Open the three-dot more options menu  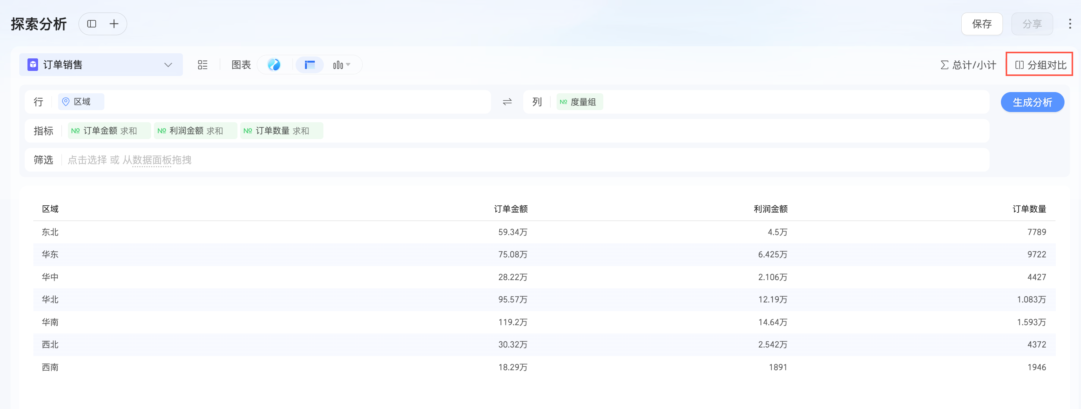click(x=1070, y=24)
